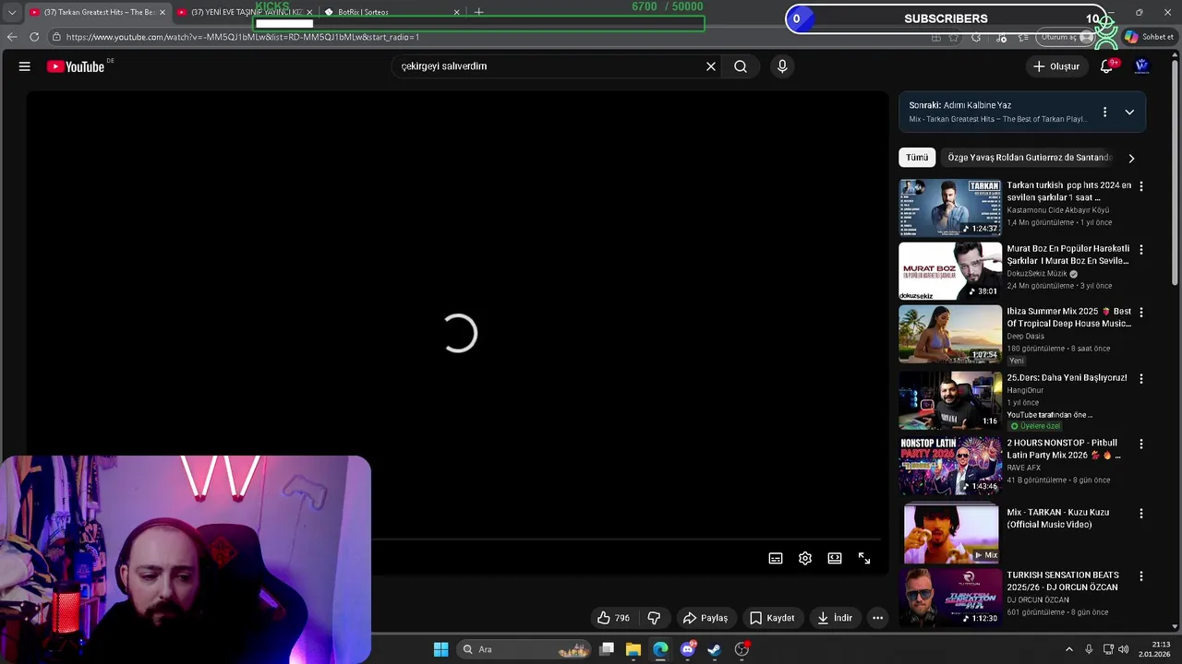Open TURKISH SENSATION BEATS 2025/26 video

click(x=1062, y=581)
